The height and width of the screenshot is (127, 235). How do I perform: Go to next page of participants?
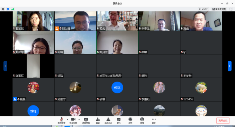[230, 66]
